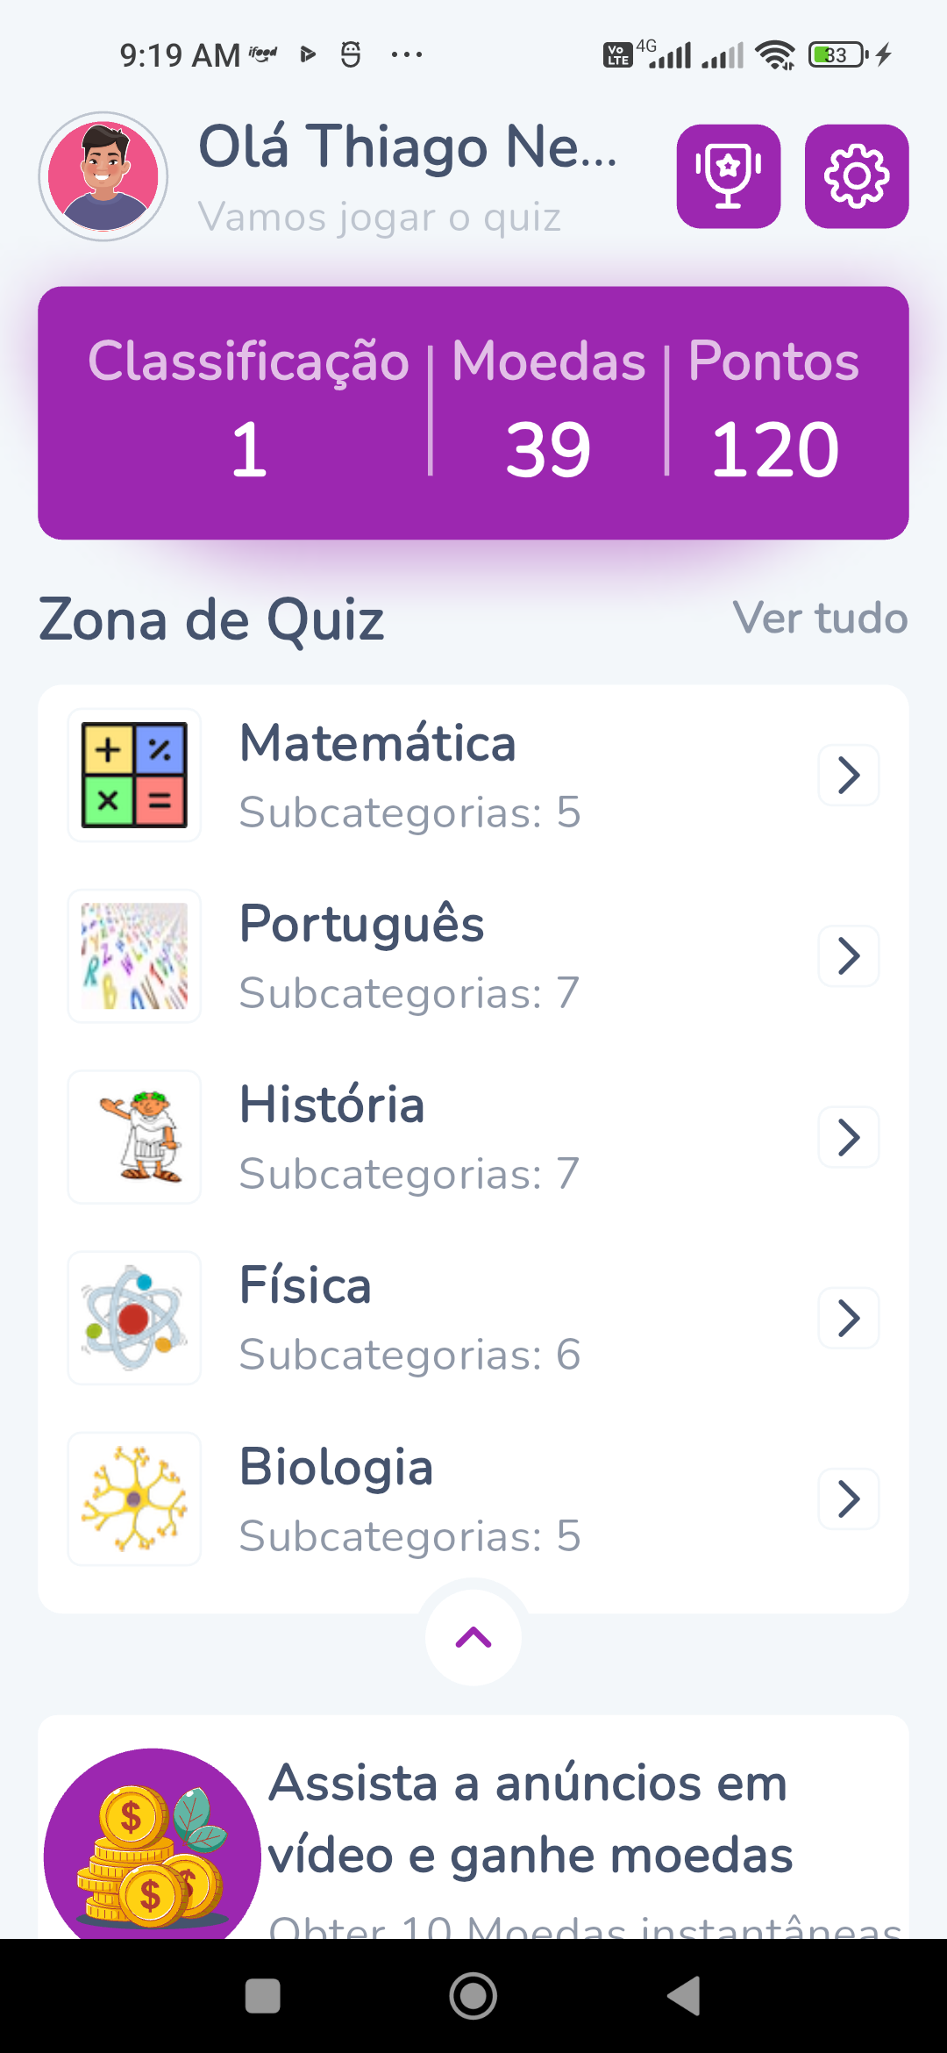Open the trophy leaderboard button
The height and width of the screenshot is (2053, 947).
pyautogui.click(x=728, y=176)
